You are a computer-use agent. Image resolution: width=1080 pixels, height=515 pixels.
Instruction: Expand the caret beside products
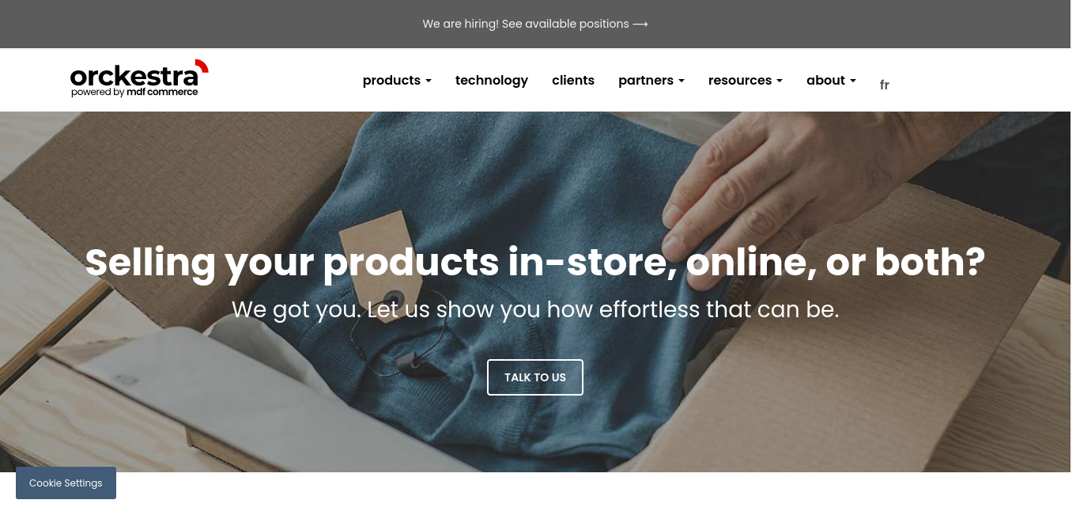(x=429, y=81)
